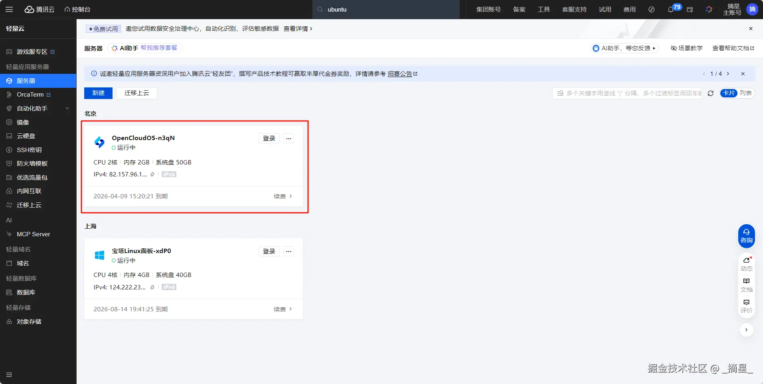The image size is (763, 384).
Task: Open the server name OpenCloudOS-n3qN
Action: click(x=143, y=138)
